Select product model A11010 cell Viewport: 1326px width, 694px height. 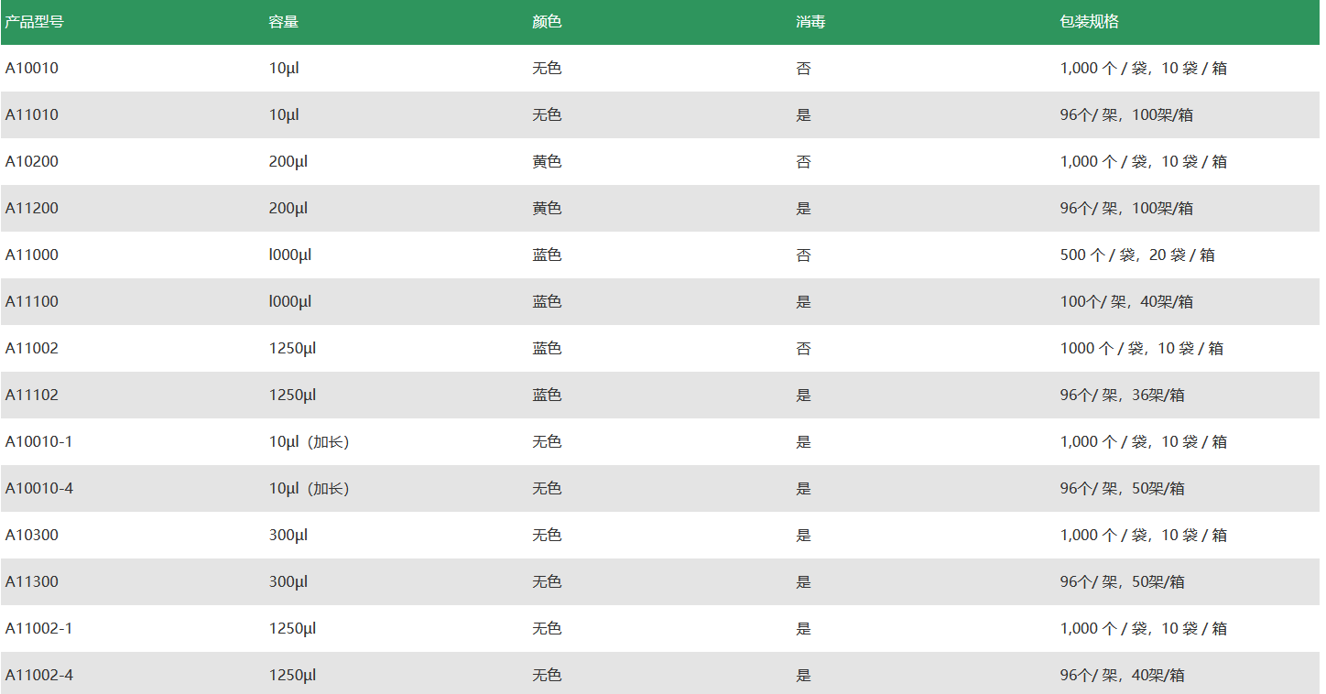32,114
